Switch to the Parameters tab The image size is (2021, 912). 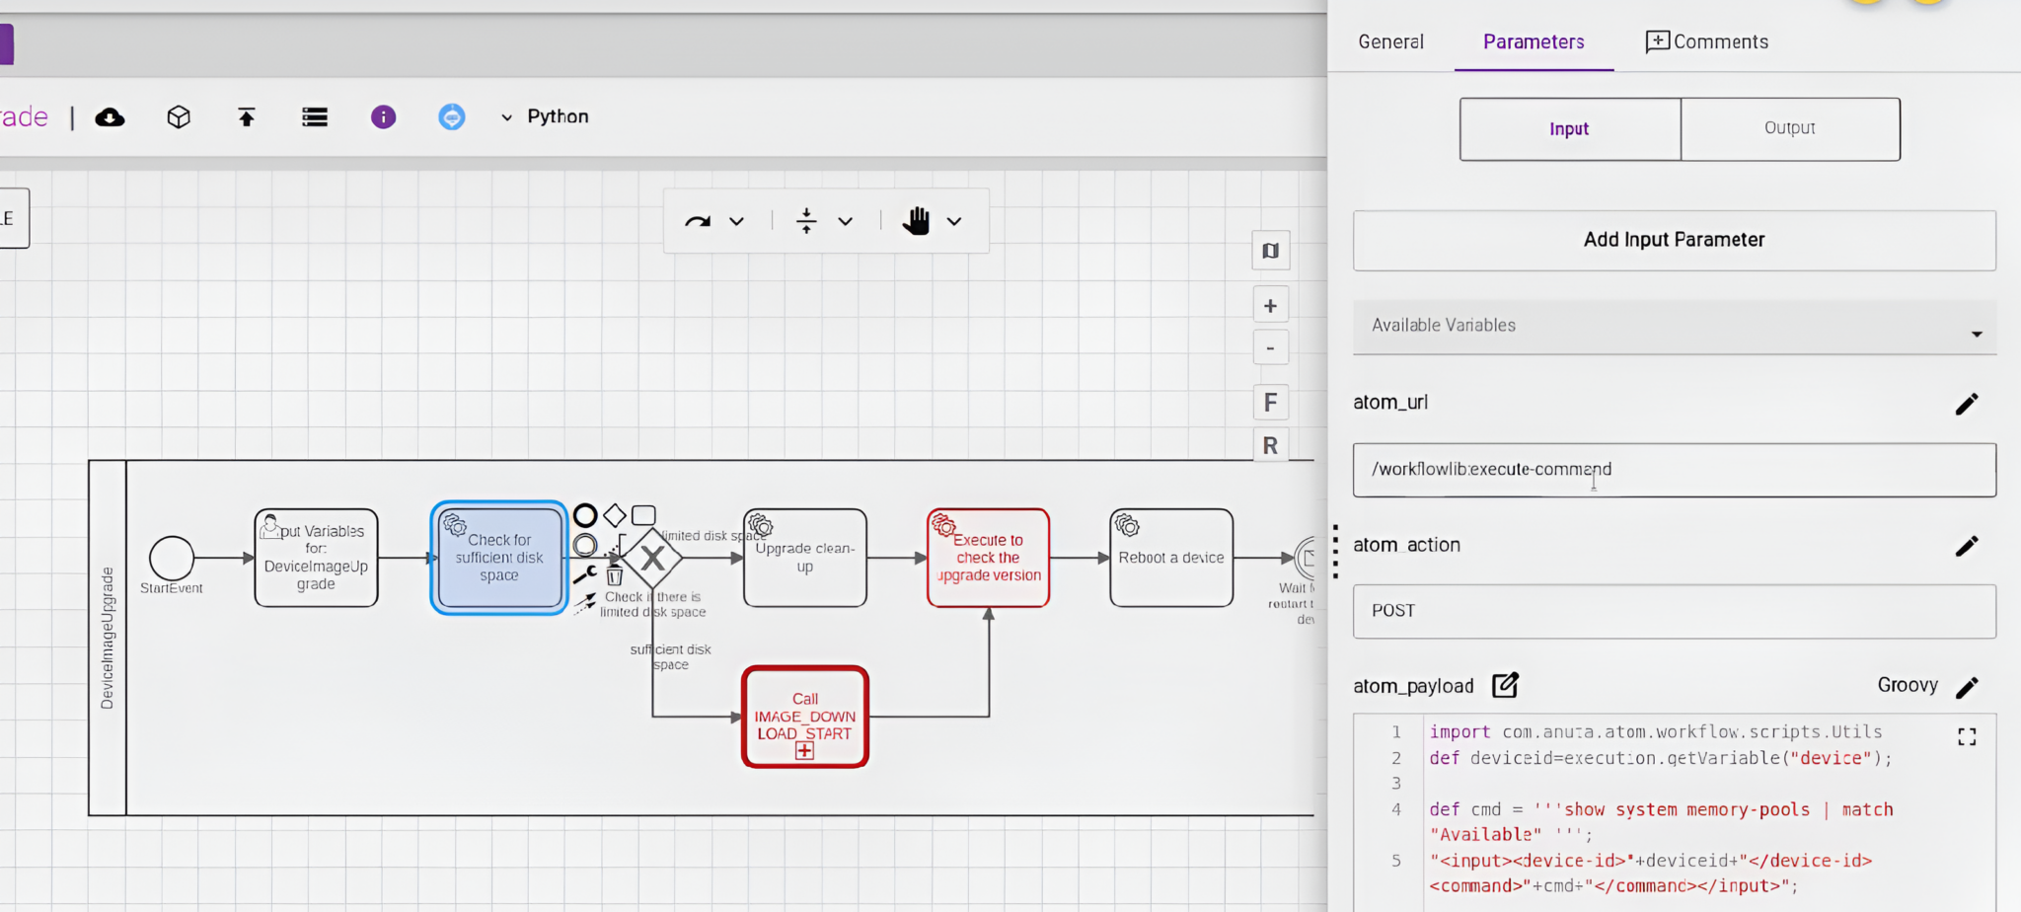[x=1534, y=41]
